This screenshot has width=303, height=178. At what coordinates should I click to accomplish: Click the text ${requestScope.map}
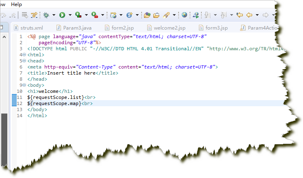(x=54, y=103)
